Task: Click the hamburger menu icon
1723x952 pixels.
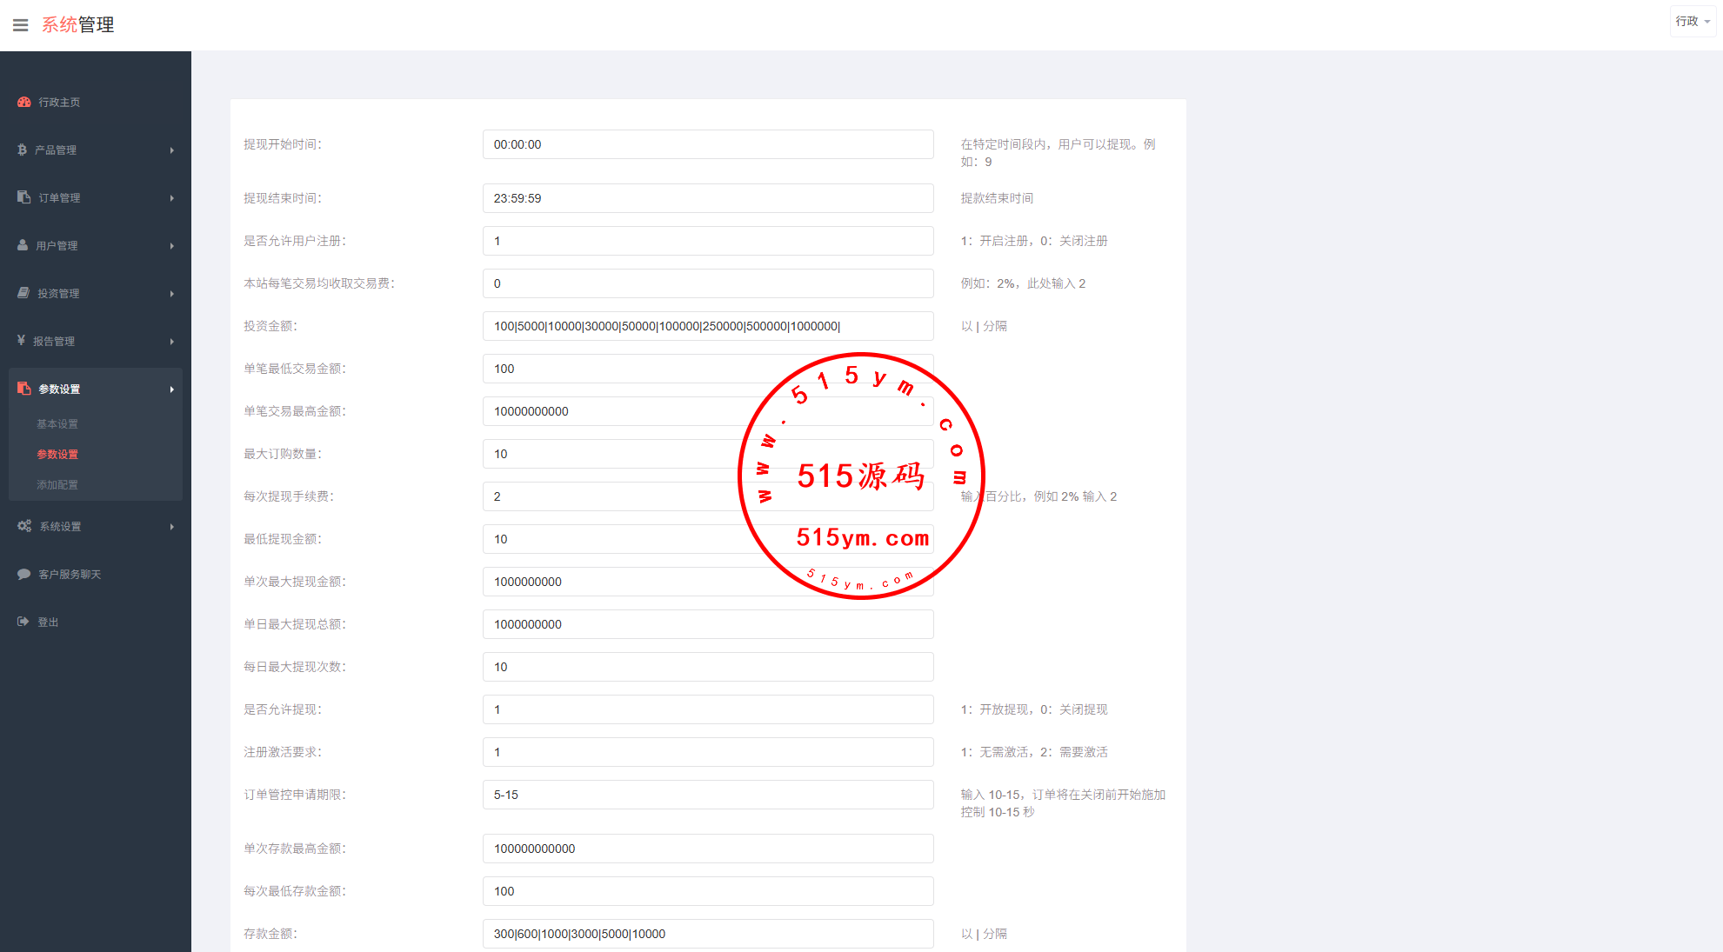Action: pos(21,25)
